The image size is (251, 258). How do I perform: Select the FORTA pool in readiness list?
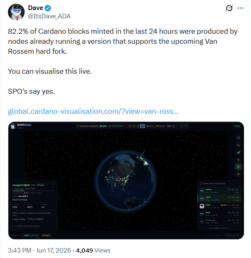[219, 191]
